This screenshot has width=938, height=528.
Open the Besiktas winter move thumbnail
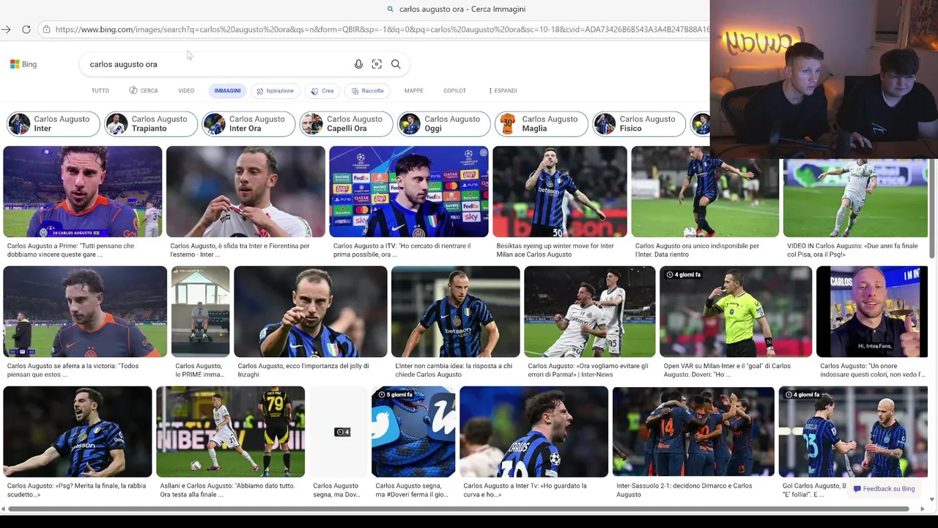click(560, 191)
